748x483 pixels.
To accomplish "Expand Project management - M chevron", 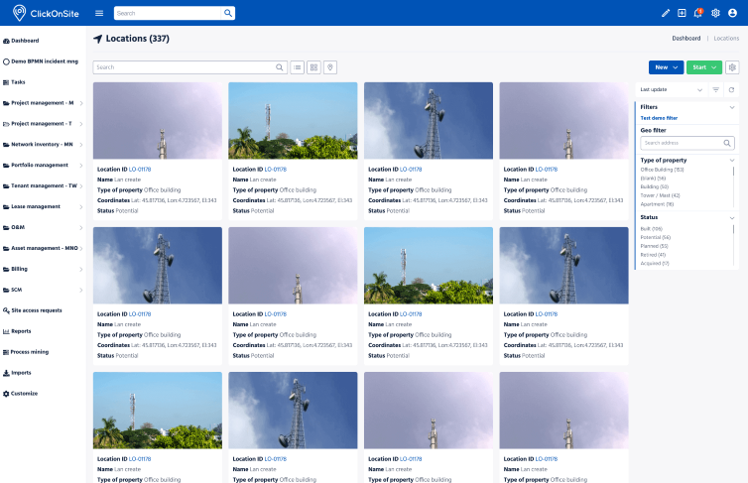I will click(x=81, y=103).
